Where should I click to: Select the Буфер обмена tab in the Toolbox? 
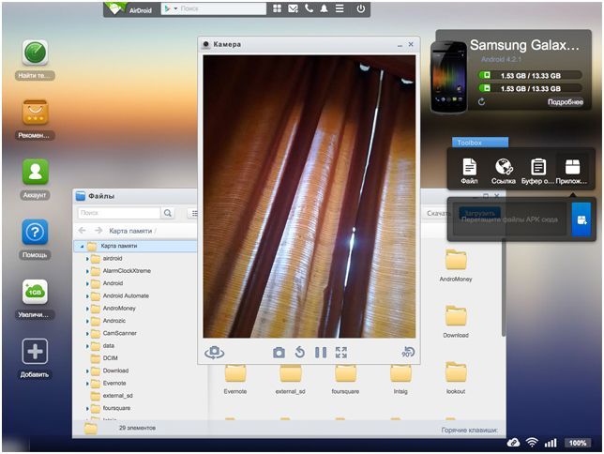(538, 170)
